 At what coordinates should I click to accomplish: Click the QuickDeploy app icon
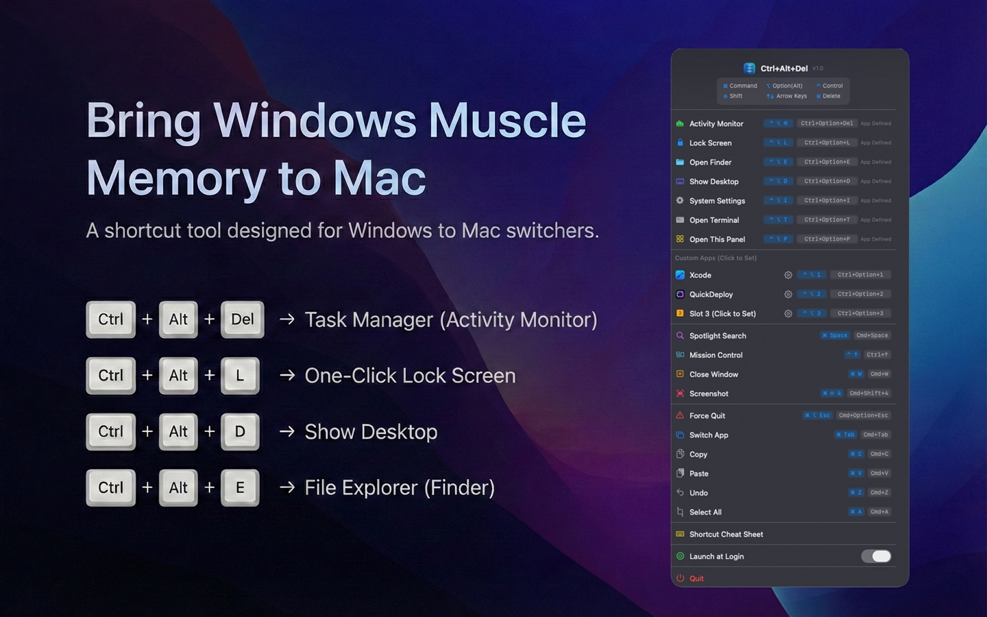(681, 294)
